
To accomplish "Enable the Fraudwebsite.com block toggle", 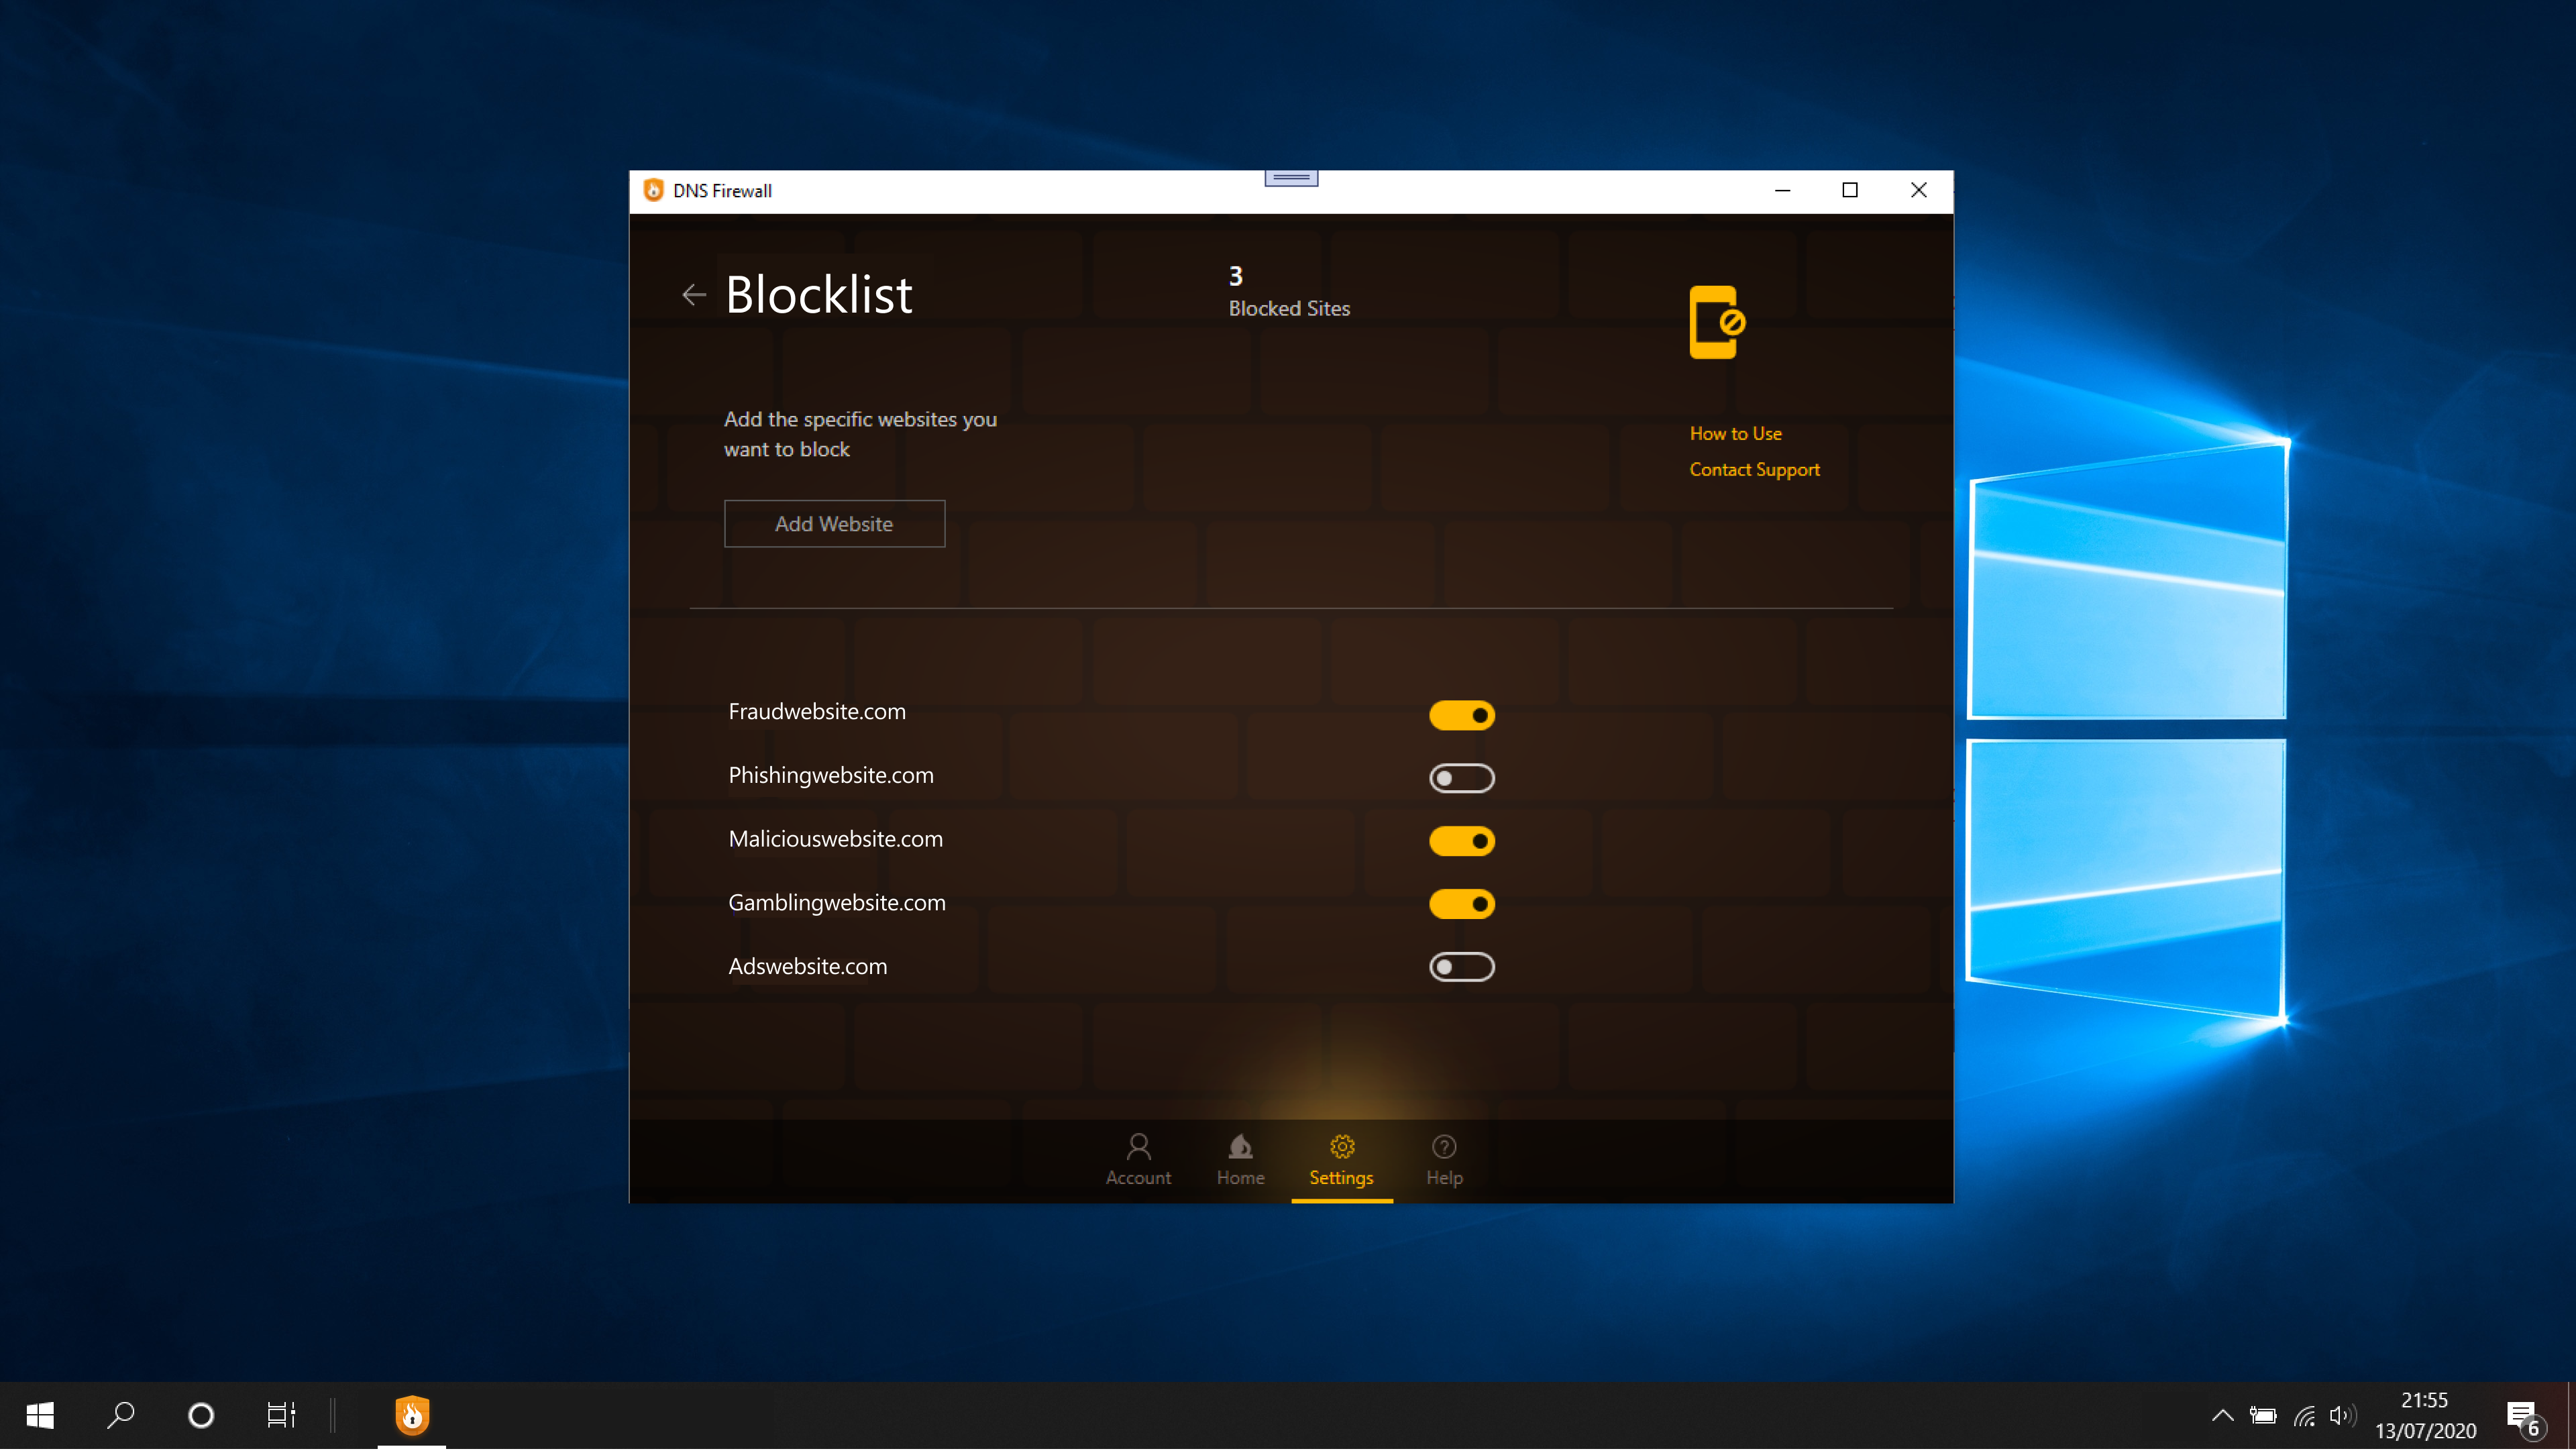I will [1460, 713].
